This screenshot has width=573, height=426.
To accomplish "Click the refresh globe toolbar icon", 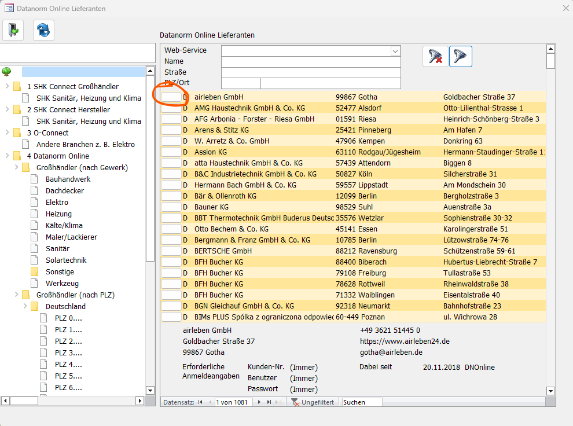I will 43,30.
